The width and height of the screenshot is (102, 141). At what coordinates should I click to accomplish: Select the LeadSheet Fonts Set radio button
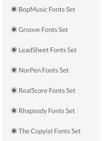(14, 50)
